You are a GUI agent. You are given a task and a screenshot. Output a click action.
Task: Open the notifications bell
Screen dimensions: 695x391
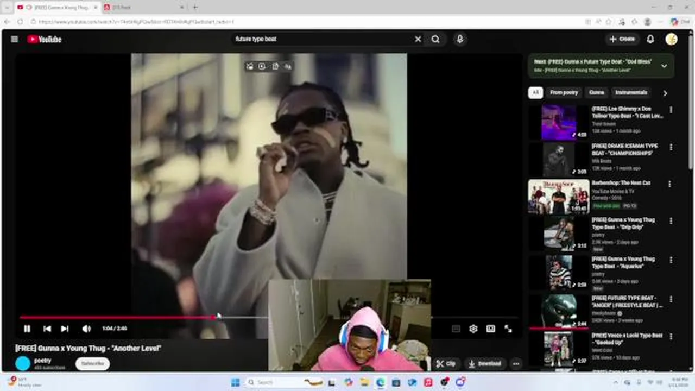click(x=650, y=39)
